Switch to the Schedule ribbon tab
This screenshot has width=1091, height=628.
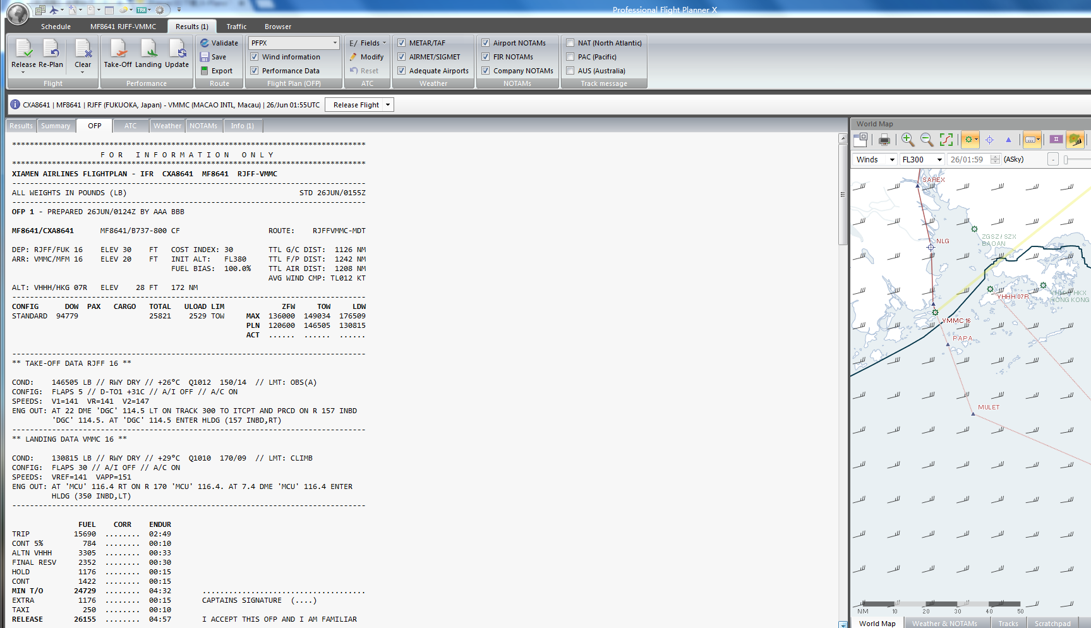point(56,27)
